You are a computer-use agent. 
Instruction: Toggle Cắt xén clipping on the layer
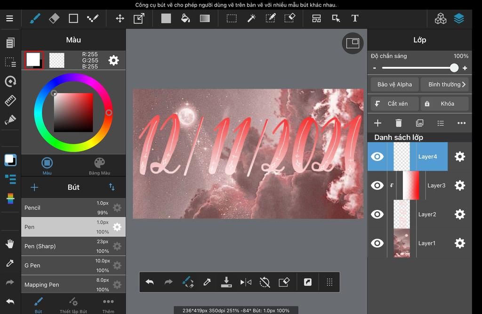click(394, 104)
